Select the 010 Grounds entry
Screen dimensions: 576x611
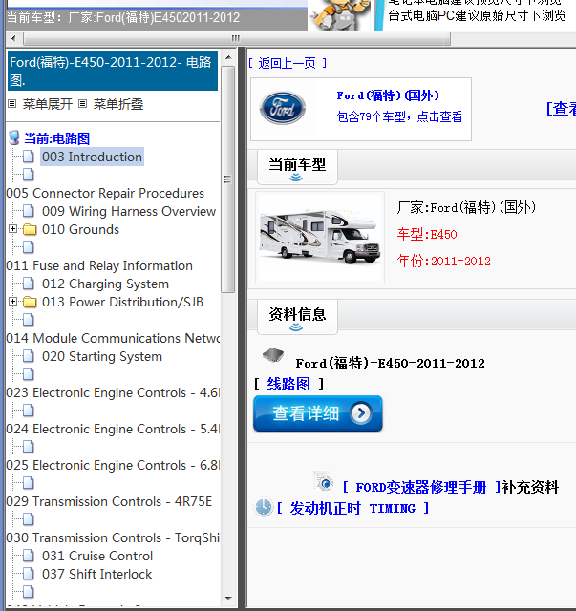coord(80,229)
